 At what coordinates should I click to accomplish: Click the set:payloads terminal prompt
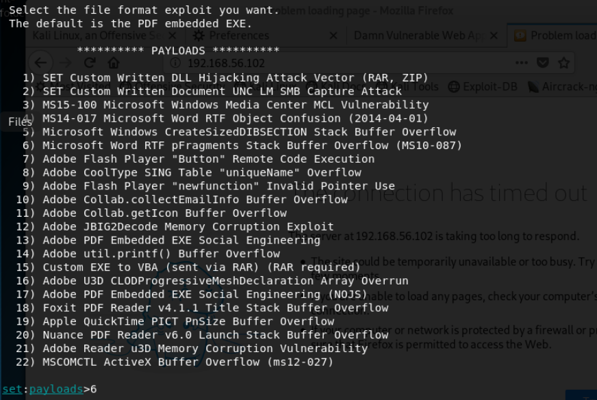click(x=41, y=389)
